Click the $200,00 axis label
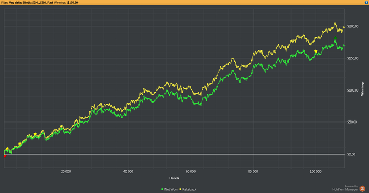The width and height of the screenshot is (369, 193). 353,26
